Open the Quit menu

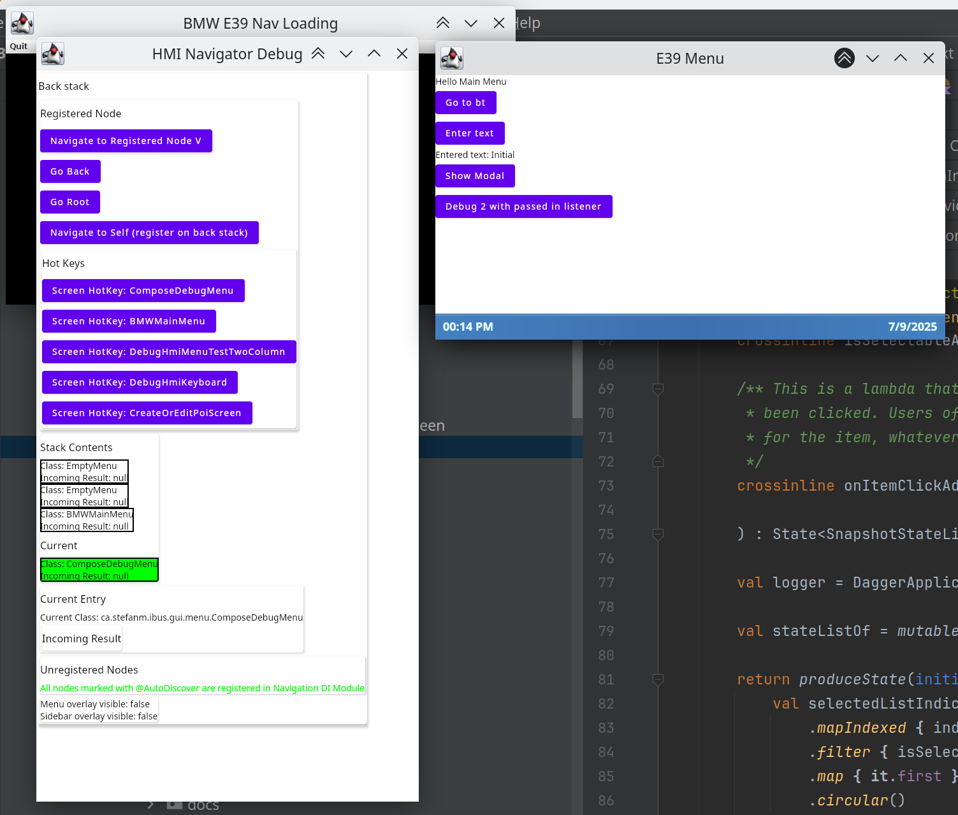(18, 46)
